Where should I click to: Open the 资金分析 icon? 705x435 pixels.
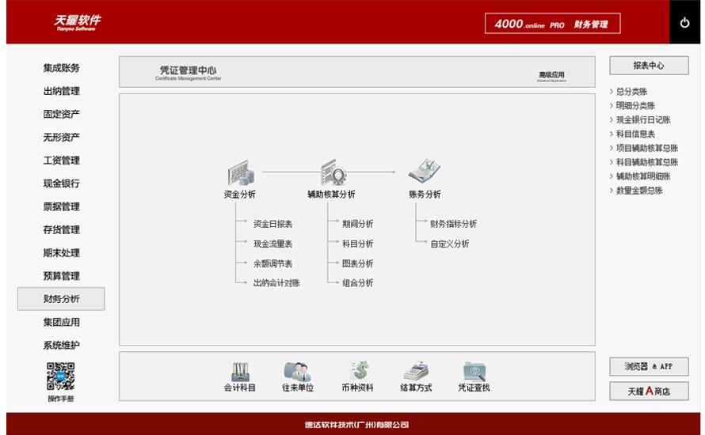[x=239, y=173]
